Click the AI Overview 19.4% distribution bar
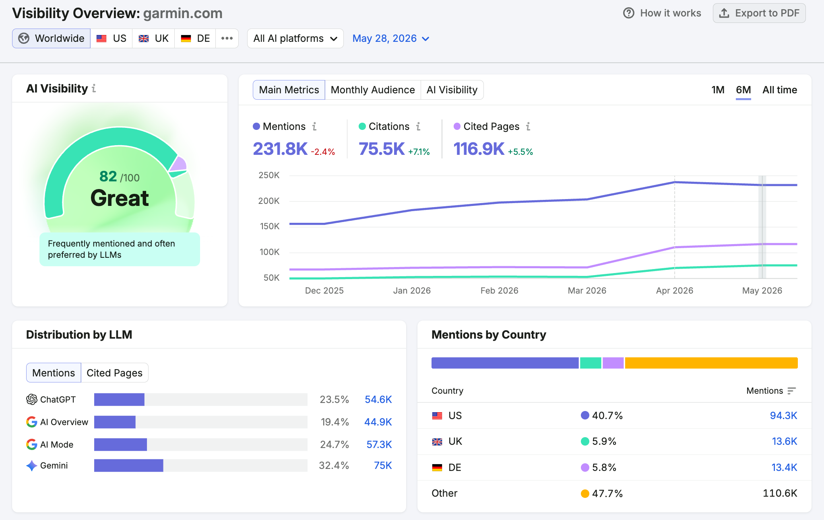The width and height of the screenshot is (824, 520). click(x=115, y=422)
